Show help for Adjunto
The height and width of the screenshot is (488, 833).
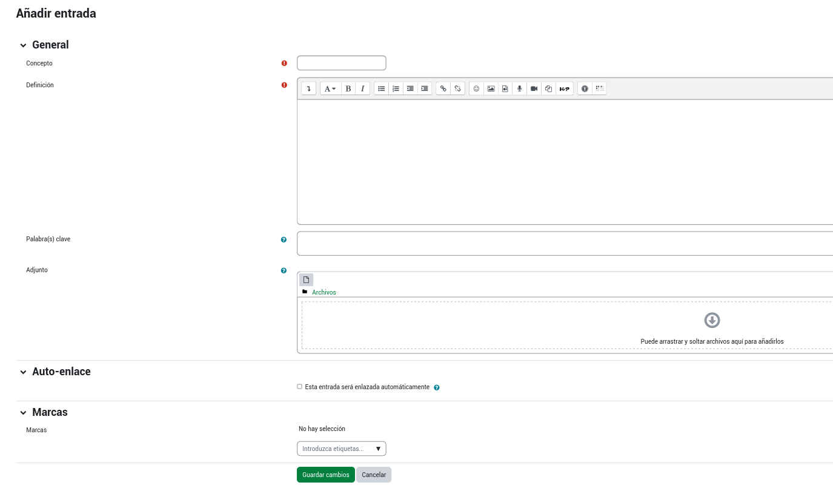pyautogui.click(x=284, y=271)
